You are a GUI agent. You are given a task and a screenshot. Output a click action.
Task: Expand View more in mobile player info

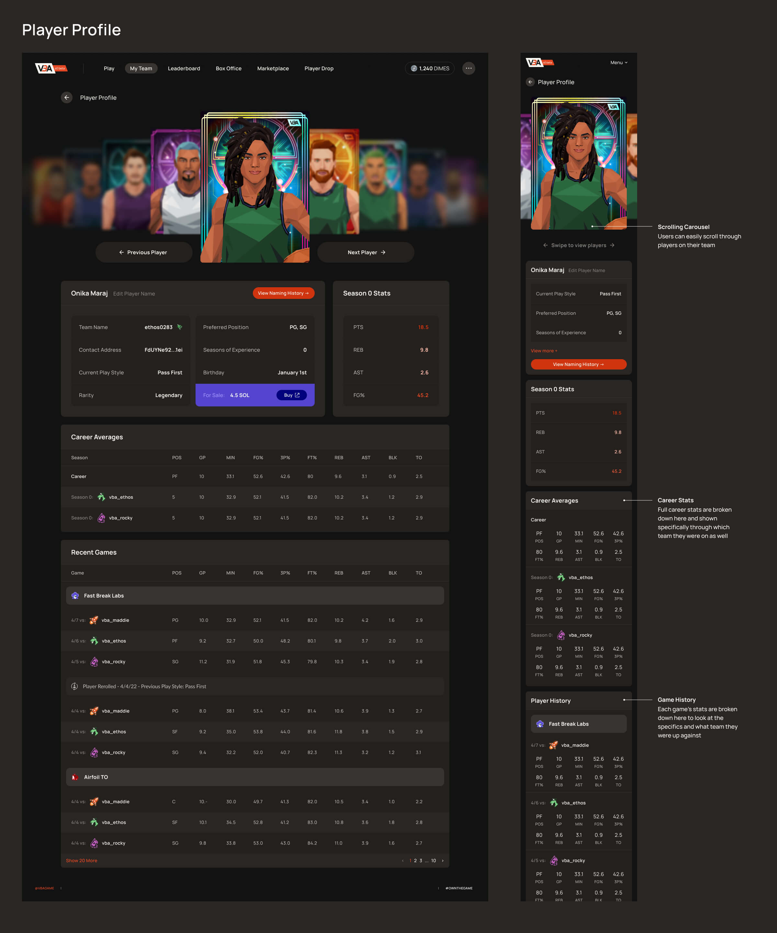544,350
